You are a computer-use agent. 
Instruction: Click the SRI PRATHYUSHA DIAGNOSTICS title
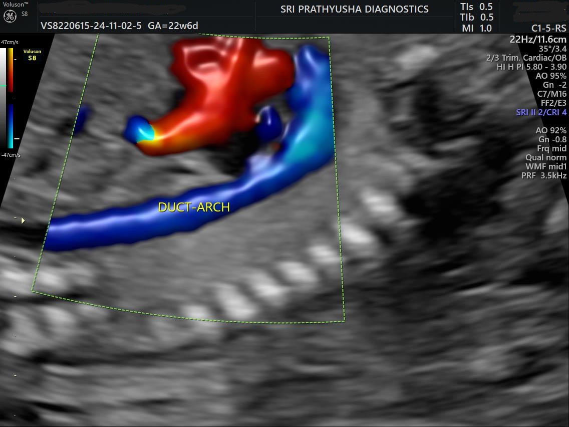tap(354, 9)
